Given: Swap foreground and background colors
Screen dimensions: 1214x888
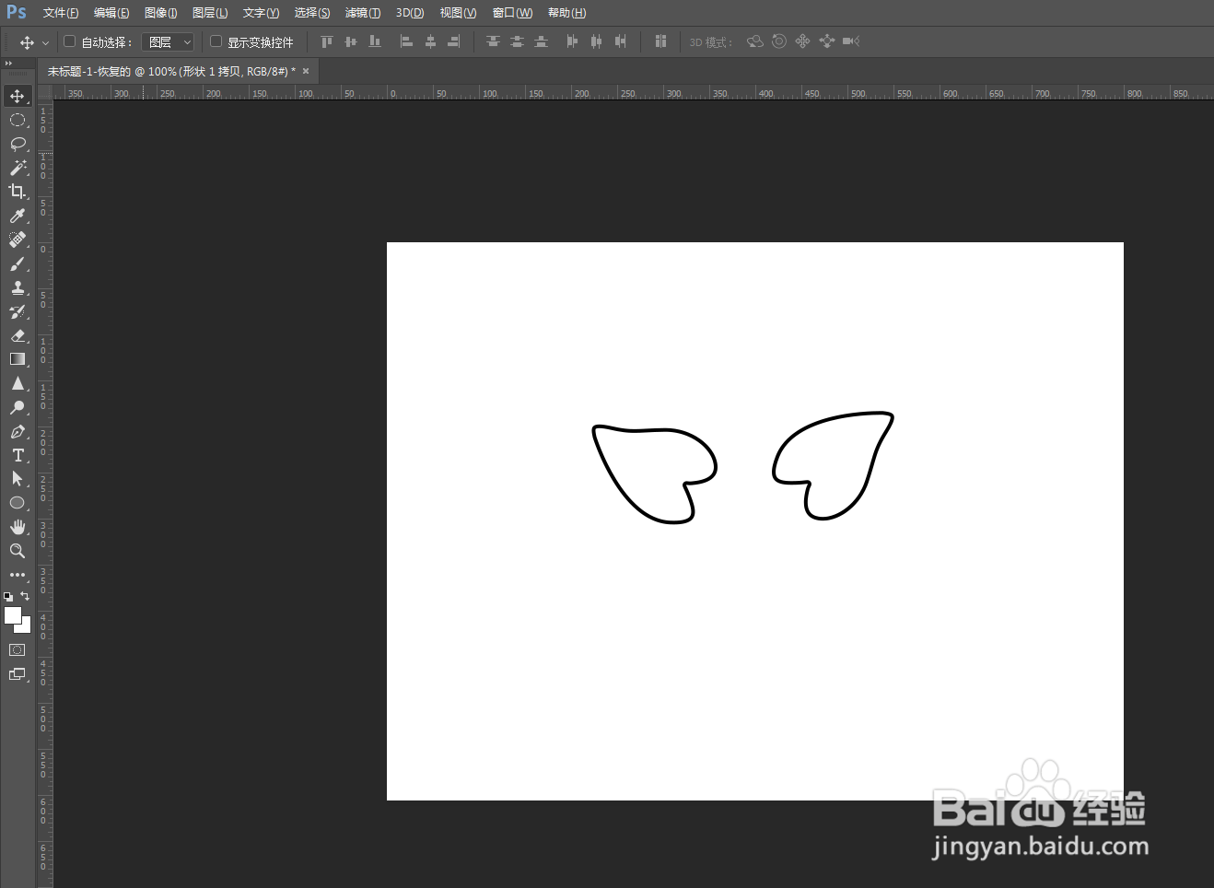Looking at the screenshot, I should (x=25, y=596).
